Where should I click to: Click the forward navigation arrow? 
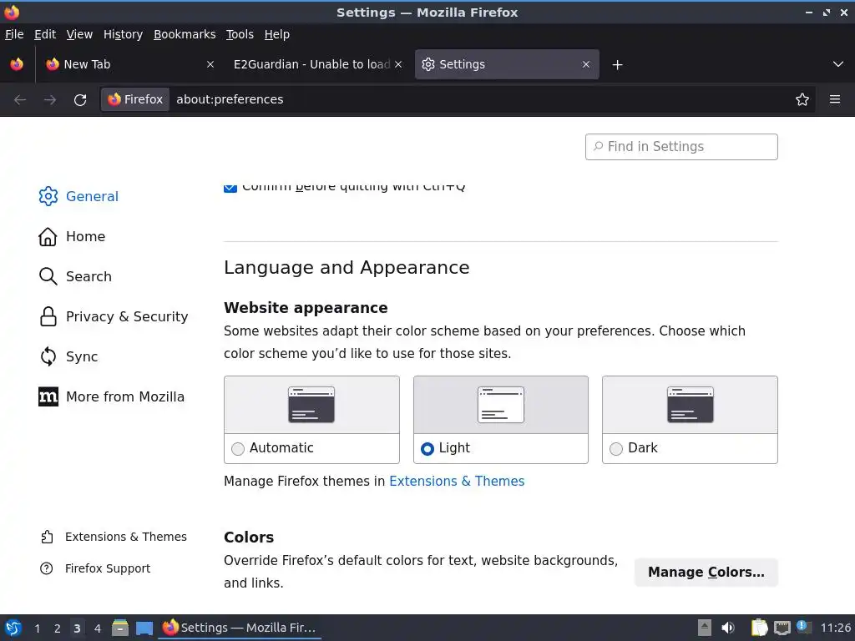pos(50,100)
